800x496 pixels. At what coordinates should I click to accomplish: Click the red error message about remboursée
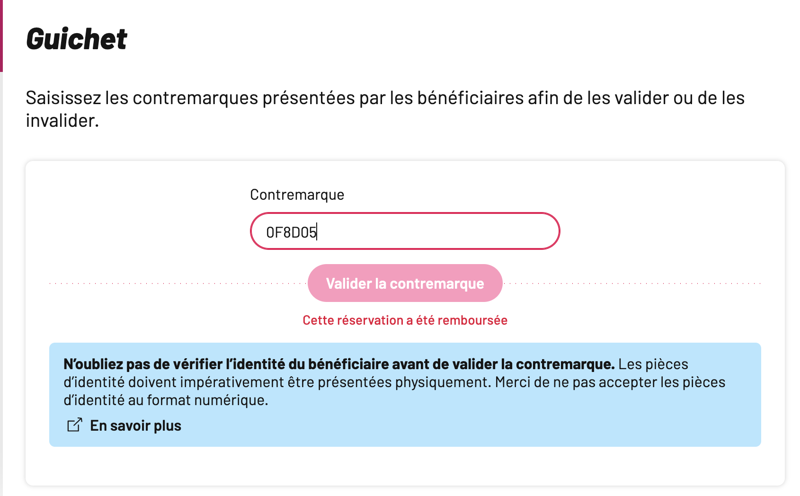coord(405,320)
